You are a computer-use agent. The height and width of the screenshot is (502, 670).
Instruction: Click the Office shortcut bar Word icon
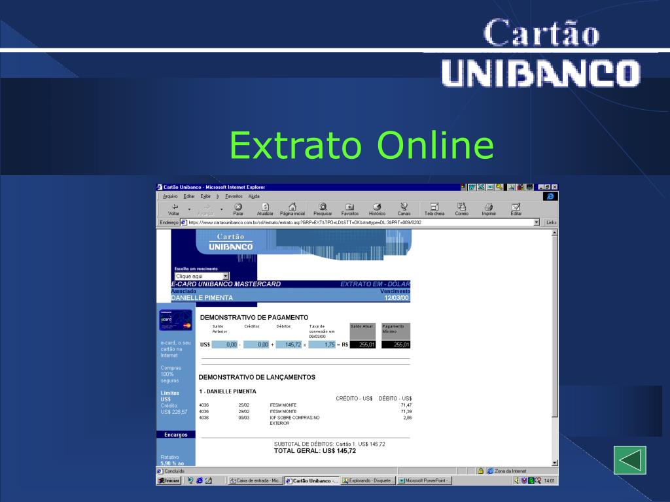472,187
